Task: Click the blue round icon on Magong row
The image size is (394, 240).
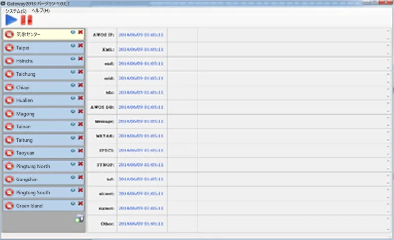Action: coord(73,111)
